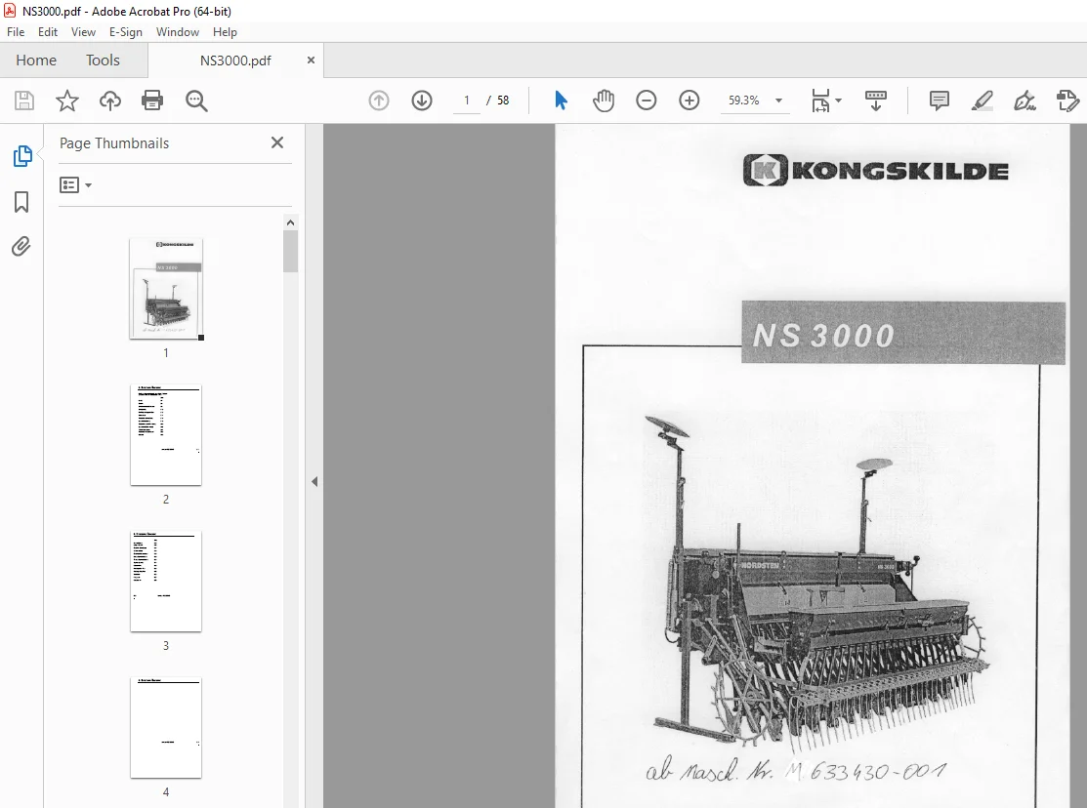Click the Share file icon
1087x808 pixels.
(1067, 101)
